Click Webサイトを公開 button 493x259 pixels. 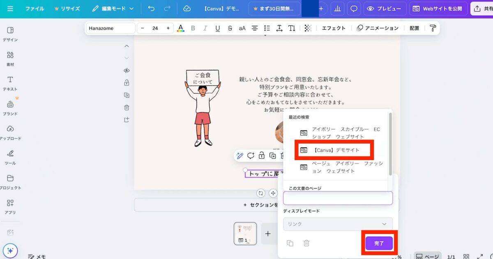pyautogui.click(x=438, y=9)
